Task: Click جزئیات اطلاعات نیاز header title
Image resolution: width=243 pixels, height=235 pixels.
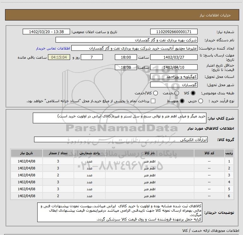Action: pos(215,15)
